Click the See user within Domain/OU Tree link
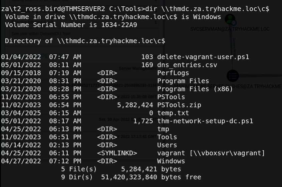Image resolution: width=282 pixels, height=187 pixels. (x=41, y=34)
